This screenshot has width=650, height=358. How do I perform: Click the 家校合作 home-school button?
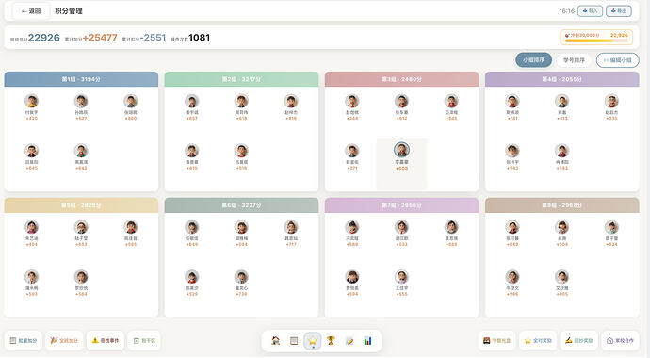(x=620, y=341)
